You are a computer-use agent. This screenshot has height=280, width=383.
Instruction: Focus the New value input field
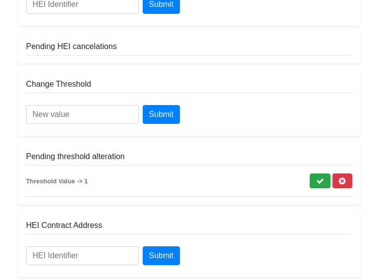click(x=82, y=114)
